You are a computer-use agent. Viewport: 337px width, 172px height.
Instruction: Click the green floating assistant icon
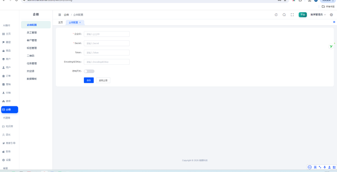pos(331,46)
